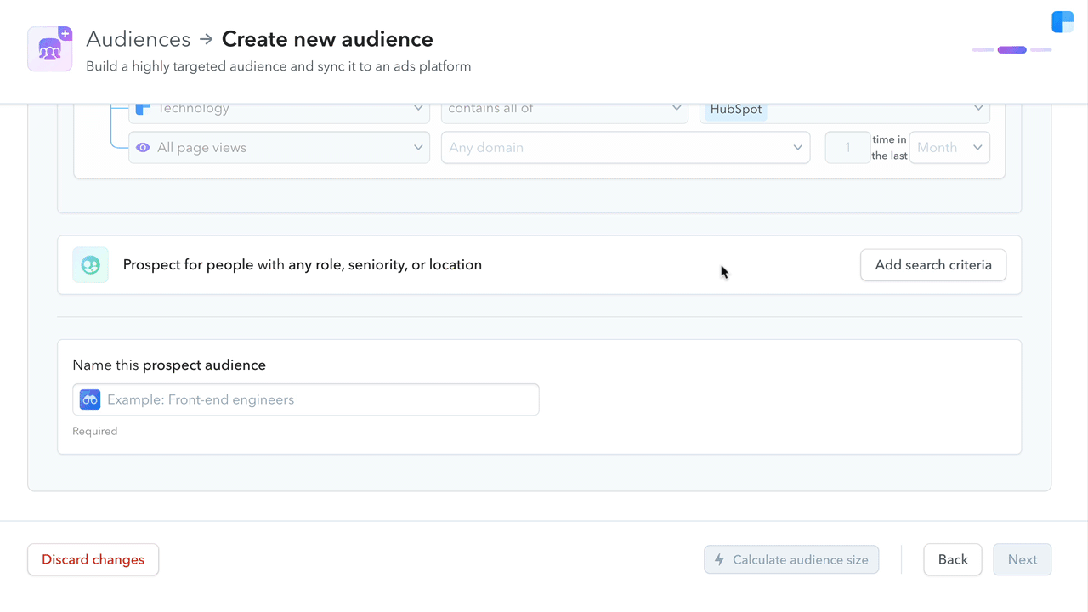
Task: Click the Technology flag icon in the filter row
Action: (144, 107)
